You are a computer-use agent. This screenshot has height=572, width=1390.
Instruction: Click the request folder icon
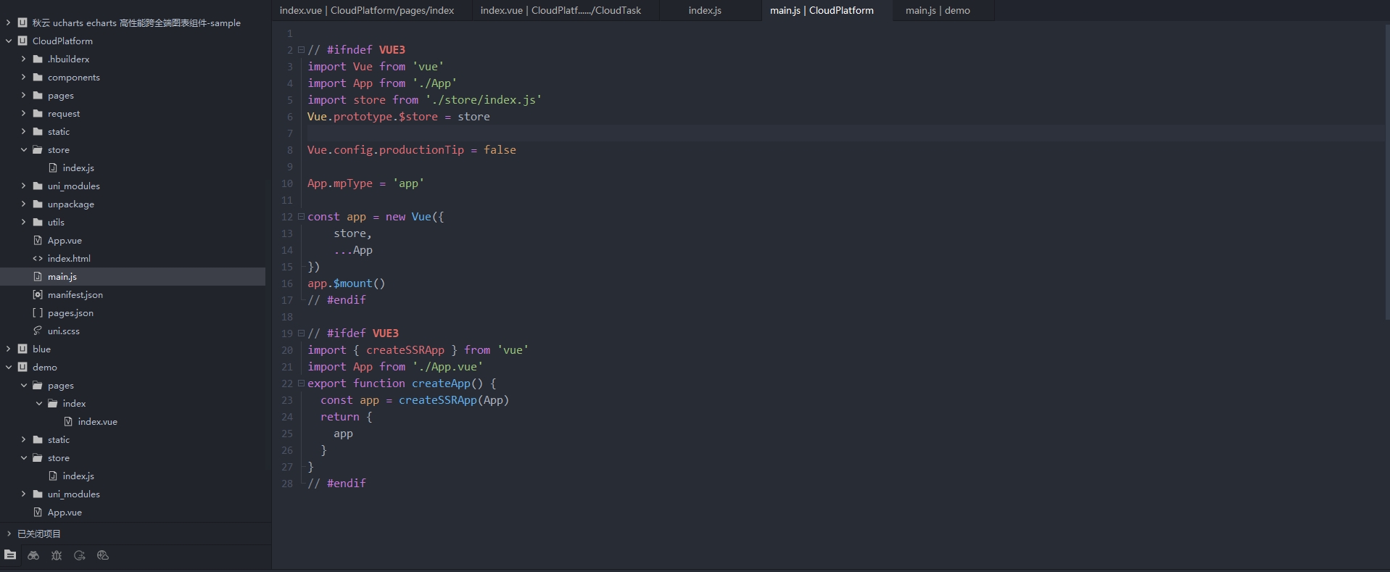[x=38, y=113]
